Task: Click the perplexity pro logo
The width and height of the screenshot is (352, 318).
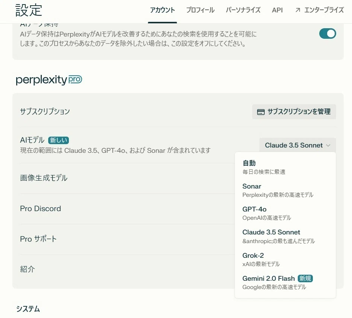Action: [49, 80]
